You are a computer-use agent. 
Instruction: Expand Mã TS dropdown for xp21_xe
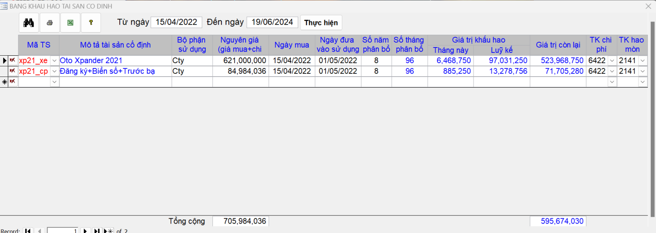coord(54,61)
